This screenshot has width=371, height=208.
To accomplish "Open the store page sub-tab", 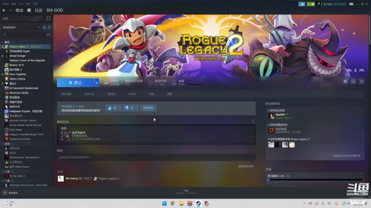I will tap(66, 94).
